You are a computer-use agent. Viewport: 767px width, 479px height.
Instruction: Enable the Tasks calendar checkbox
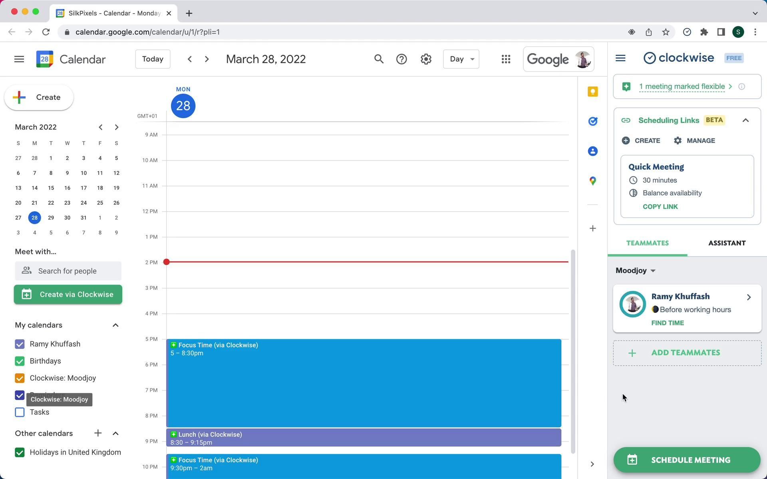(20, 412)
